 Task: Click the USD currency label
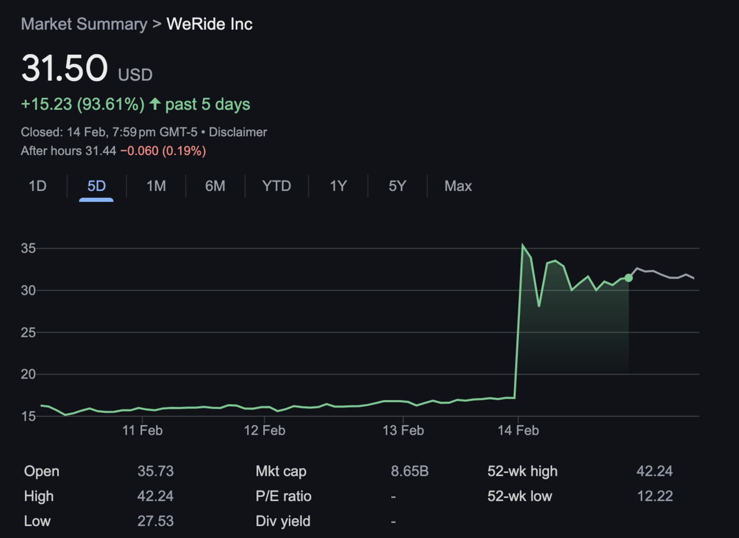pos(136,75)
